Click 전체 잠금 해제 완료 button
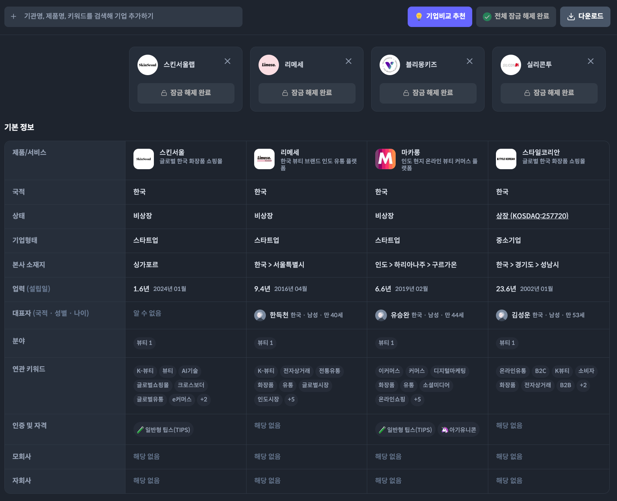Screen dimensions: 617x501 [516, 16]
